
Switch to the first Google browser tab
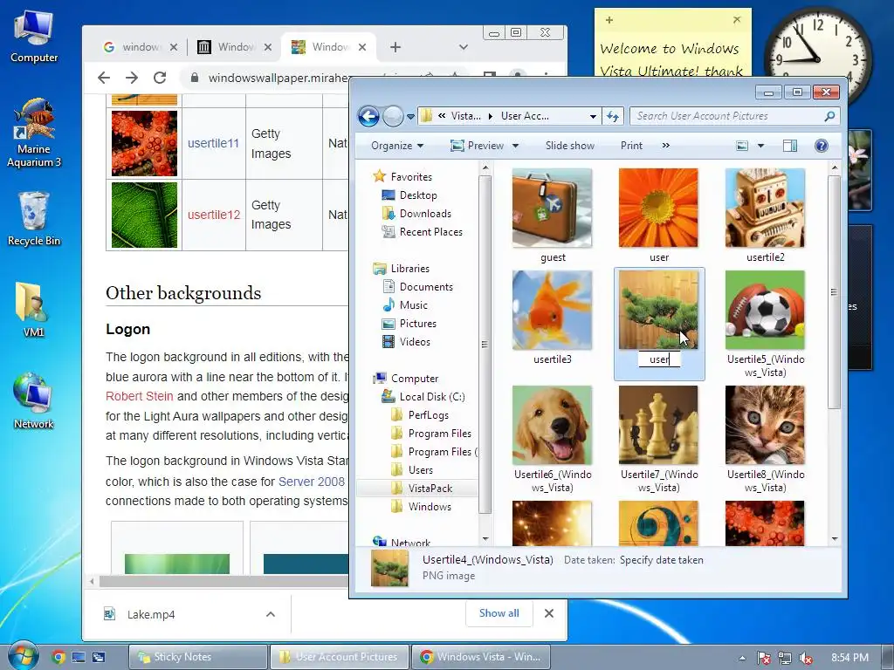point(140,47)
